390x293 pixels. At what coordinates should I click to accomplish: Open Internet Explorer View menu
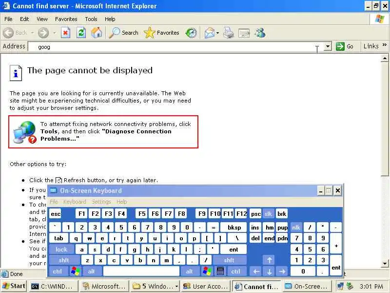pos(42,19)
